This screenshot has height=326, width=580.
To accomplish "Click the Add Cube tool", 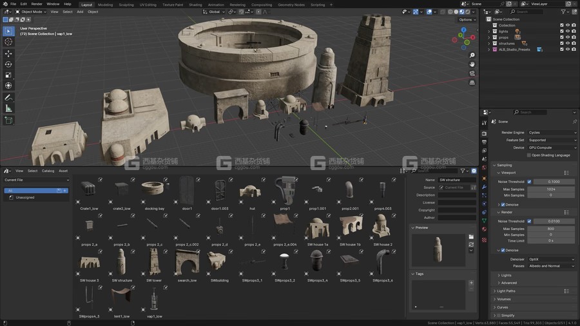I will (x=8, y=120).
